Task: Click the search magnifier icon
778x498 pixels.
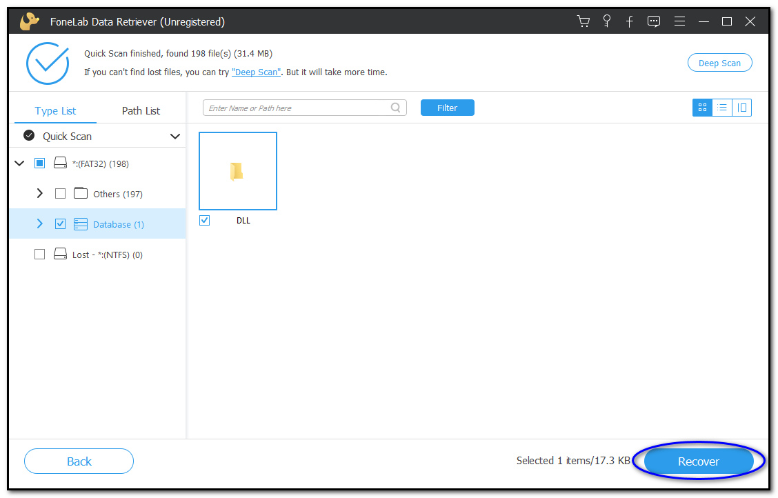Action: (396, 108)
